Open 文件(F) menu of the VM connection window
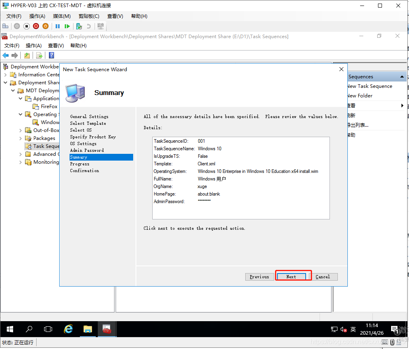The width and height of the screenshot is (409, 349). [x=14, y=16]
